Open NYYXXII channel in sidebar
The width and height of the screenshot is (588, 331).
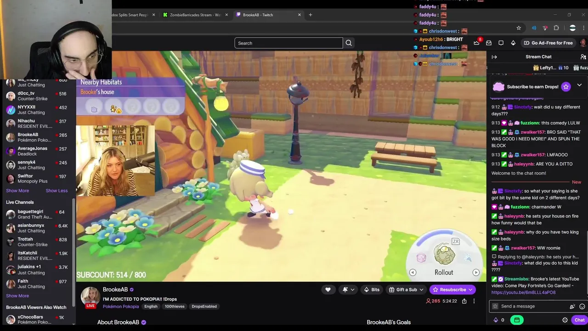coord(37,110)
